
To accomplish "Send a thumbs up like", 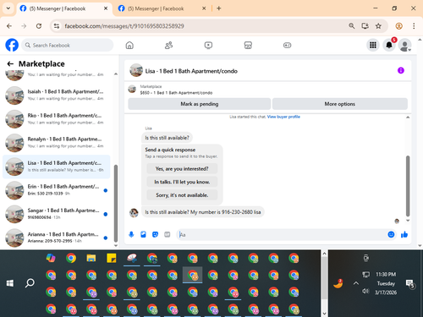I will (x=404, y=234).
